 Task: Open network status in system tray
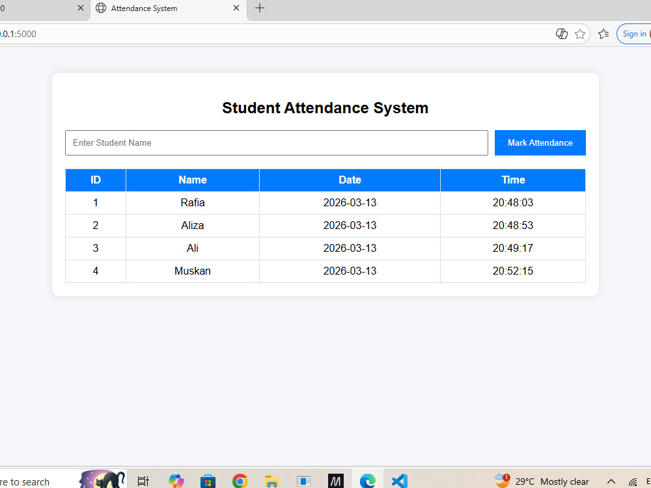click(x=633, y=481)
